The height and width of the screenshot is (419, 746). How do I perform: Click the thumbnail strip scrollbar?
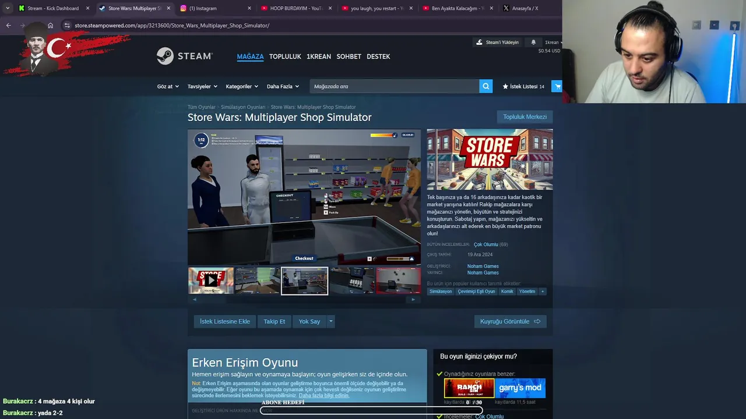click(304, 299)
